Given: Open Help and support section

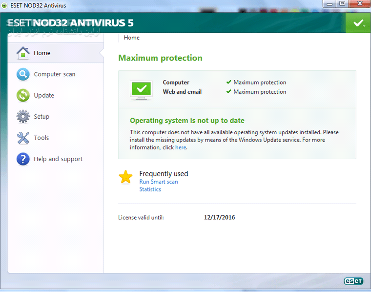Looking at the screenshot, I should coord(58,159).
